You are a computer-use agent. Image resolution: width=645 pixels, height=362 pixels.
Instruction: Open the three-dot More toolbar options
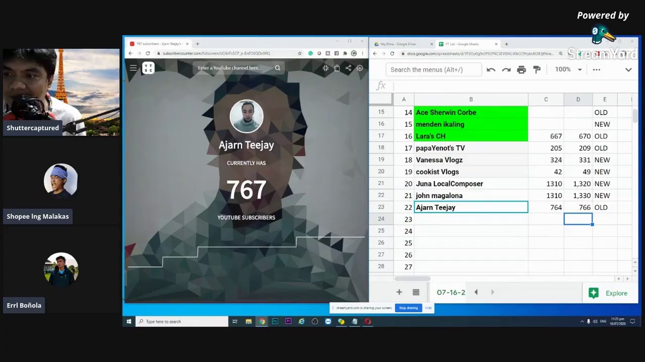click(597, 70)
